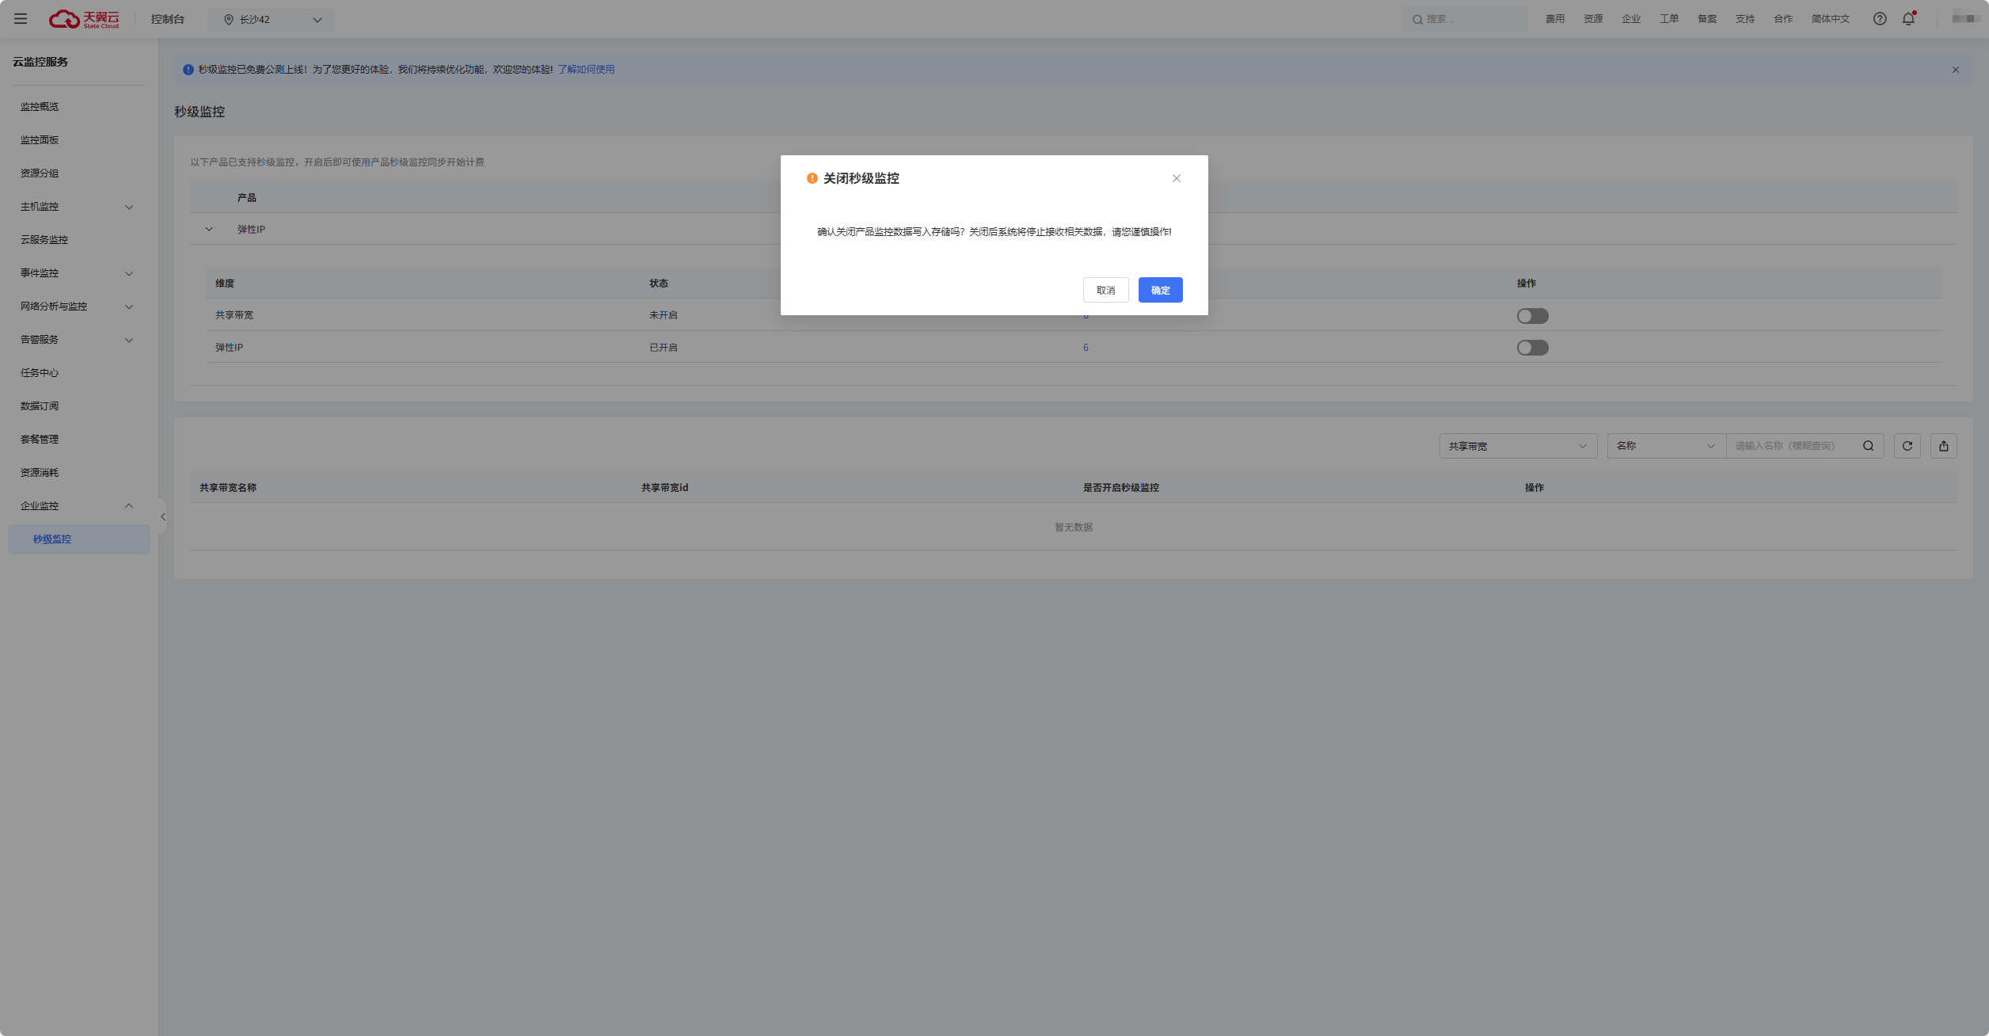1989x1036 pixels.
Task: Collapse the sidebar with arrow handle
Action: [x=162, y=516]
